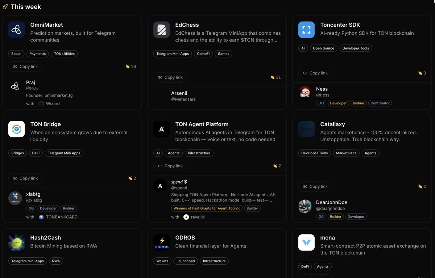Click the ravell collaborator icon
The width and height of the screenshot is (435, 278).
(186, 217)
